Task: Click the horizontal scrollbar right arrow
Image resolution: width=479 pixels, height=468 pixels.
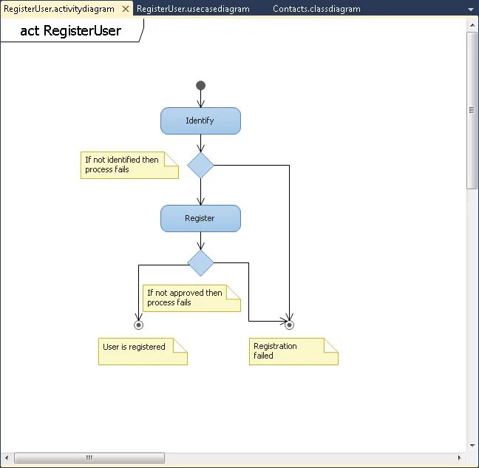Action: [x=459, y=458]
